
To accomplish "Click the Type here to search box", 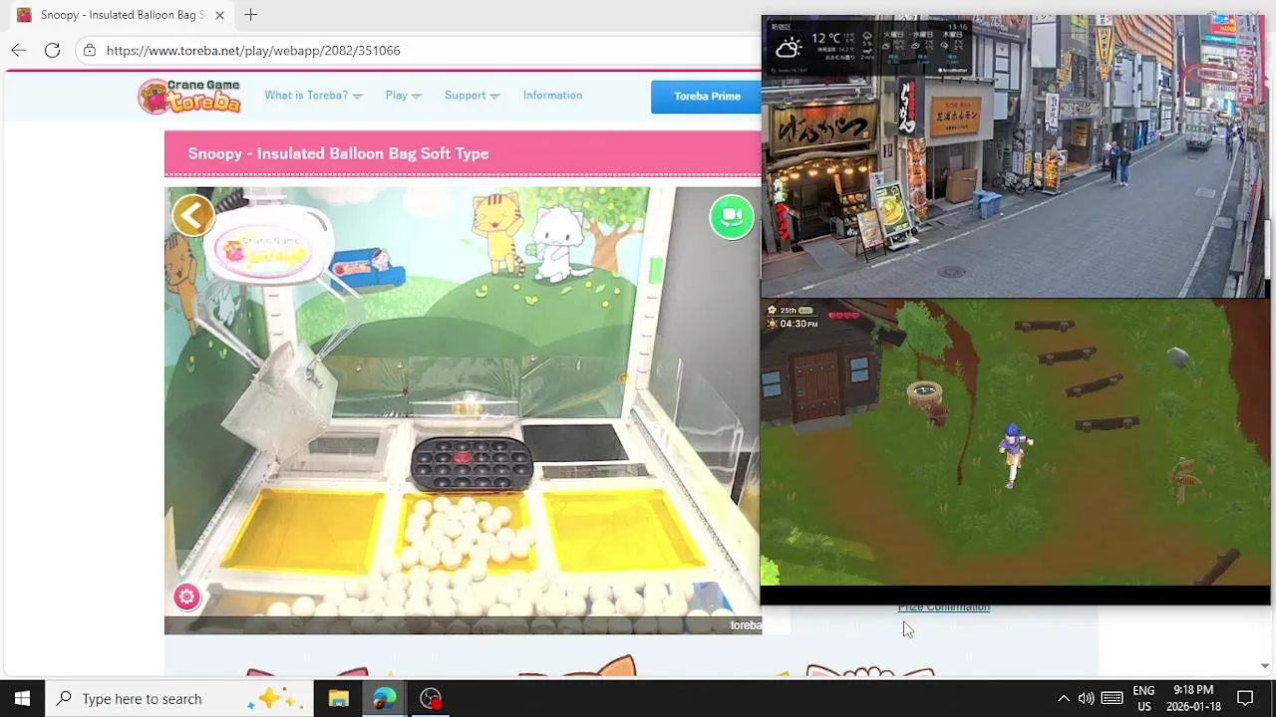I will (x=179, y=698).
